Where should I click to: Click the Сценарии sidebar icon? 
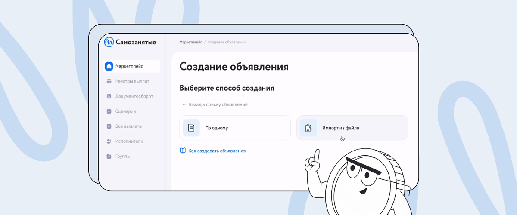click(x=109, y=111)
